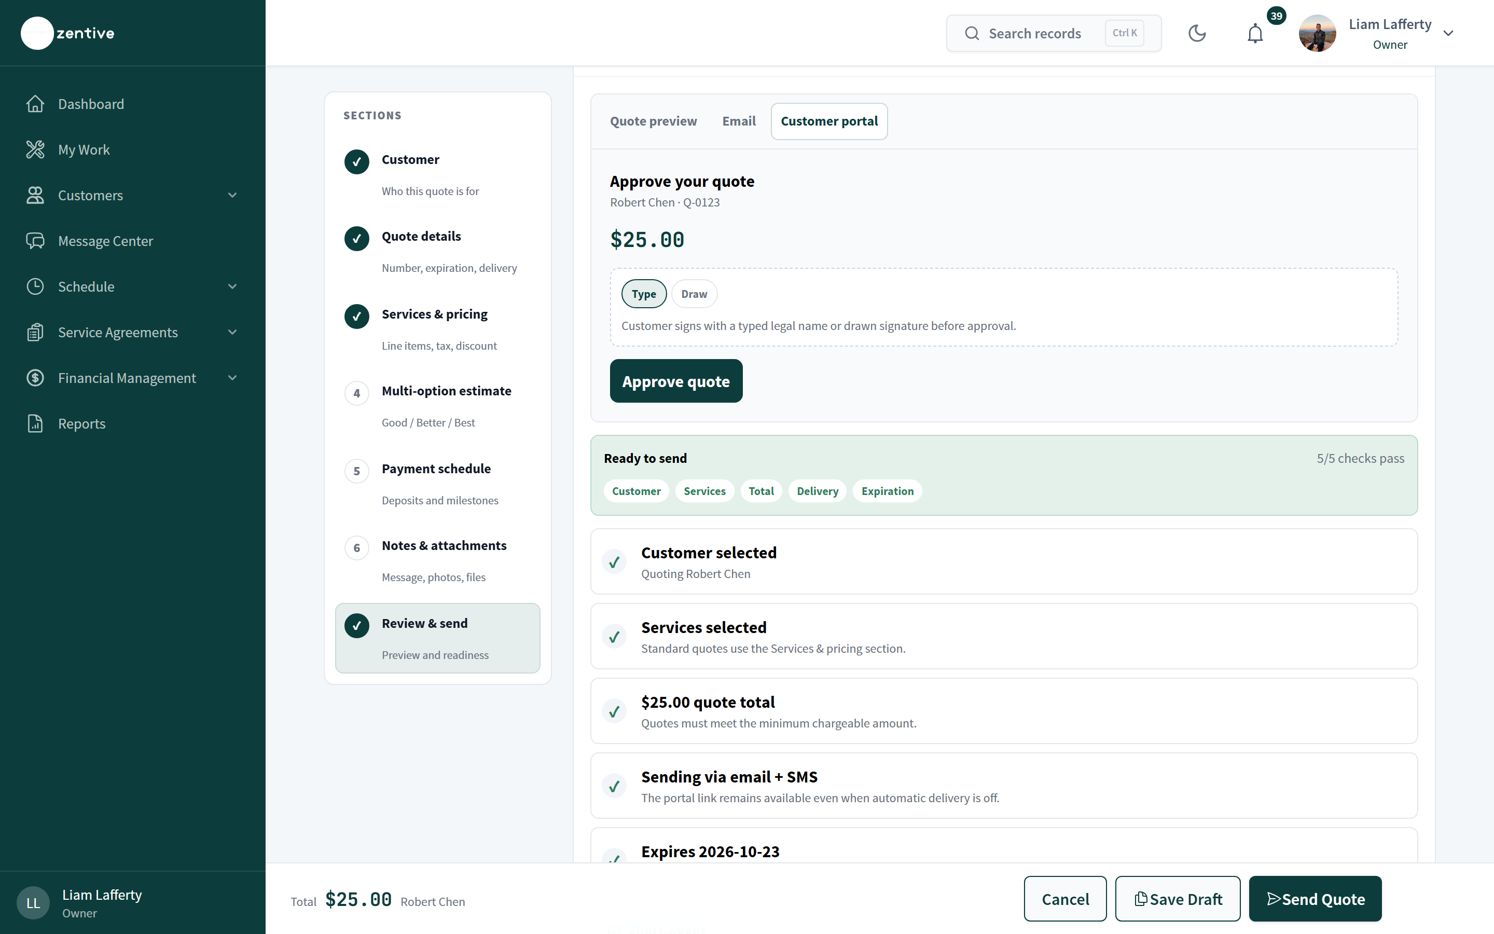Image resolution: width=1494 pixels, height=934 pixels.
Task: Click the Delivery readiness chip
Action: pos(818,491)
